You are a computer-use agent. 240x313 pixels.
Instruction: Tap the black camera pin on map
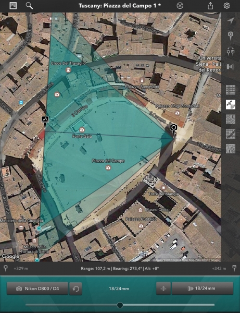(x=174, y=129)
